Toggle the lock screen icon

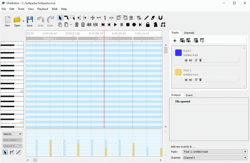(148, 25)
